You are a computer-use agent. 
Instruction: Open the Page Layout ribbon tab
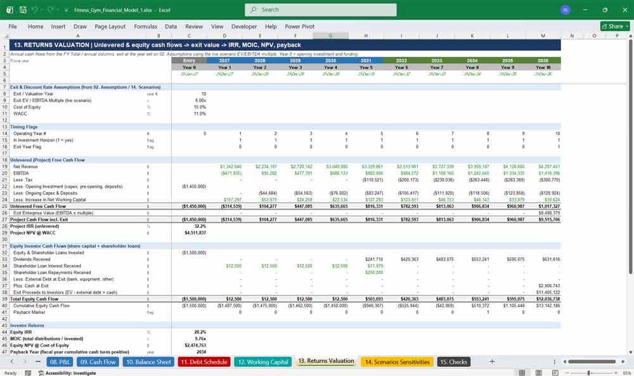110,26
